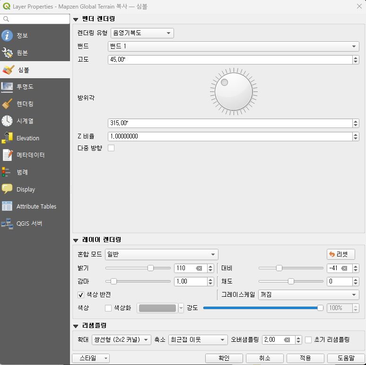Open the Display speech bubble icon
The width and height of the screenshot is (366, 365).
(7, 189)
